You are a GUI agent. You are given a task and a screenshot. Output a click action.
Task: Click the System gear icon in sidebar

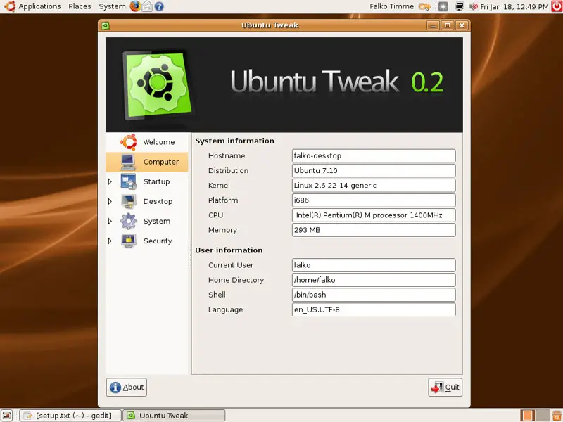click(128, 221)
